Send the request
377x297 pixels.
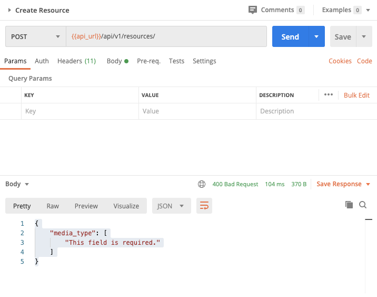[x=290, y=36]
